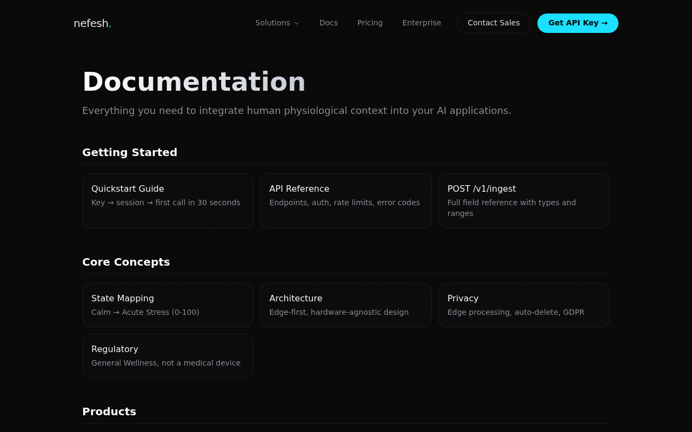
Task: Click the subtitle about physiological context
Action: (297, 111)
